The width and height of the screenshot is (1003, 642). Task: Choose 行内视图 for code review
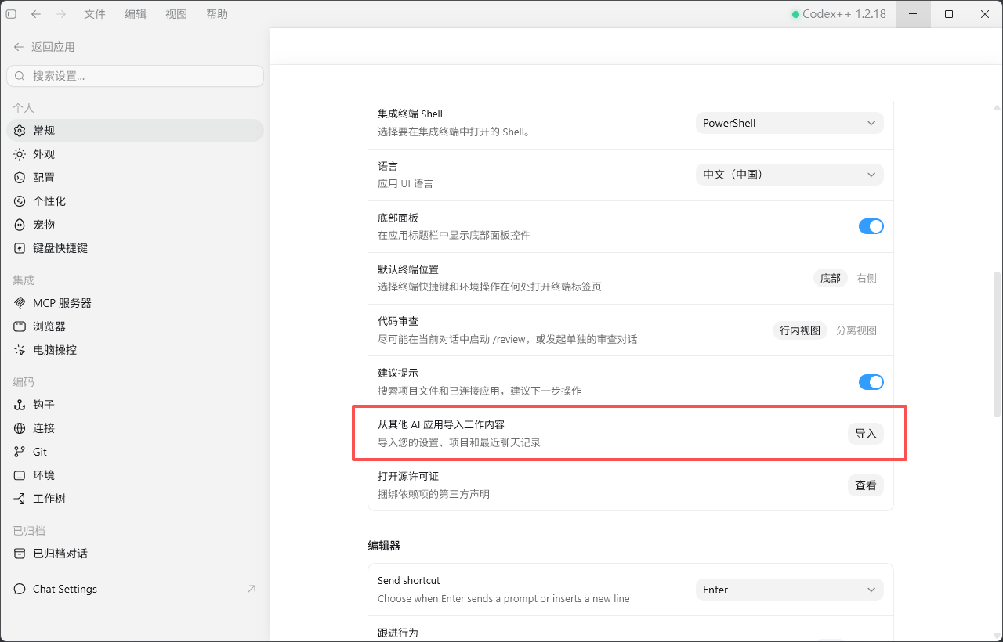[x=800, y=330]
